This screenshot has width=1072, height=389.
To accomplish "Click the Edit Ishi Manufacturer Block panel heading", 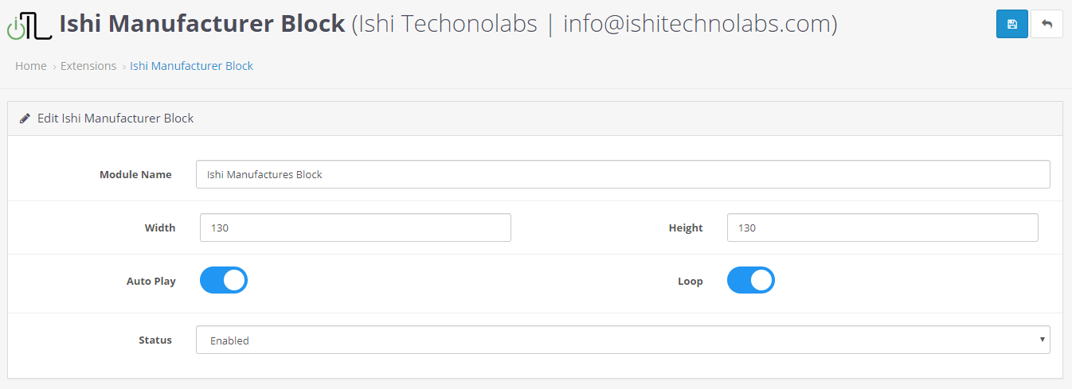I will [115, 119].
